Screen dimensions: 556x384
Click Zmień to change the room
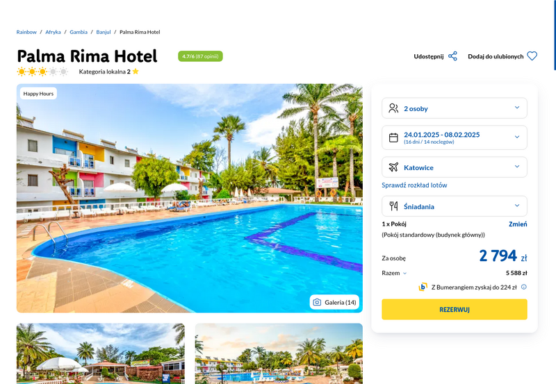[x=518, y=224]
